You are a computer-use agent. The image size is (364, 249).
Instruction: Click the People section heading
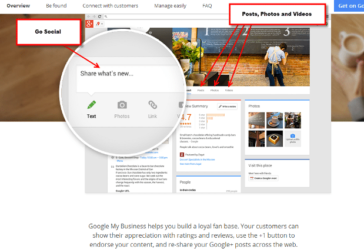coord(185,182)
